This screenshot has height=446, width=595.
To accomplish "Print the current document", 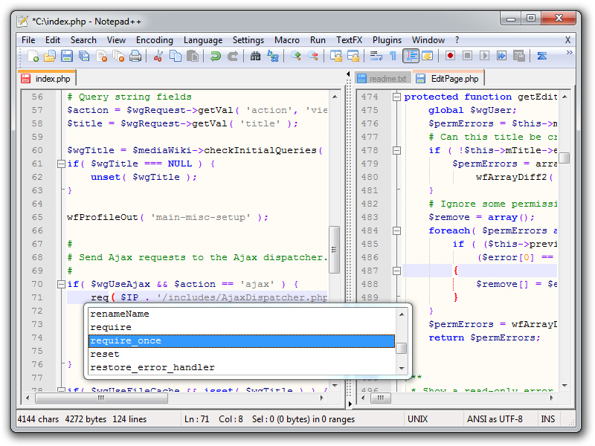I will [135, 55].
